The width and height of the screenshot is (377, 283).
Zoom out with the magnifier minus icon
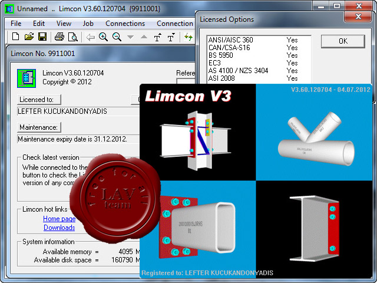[117, 37]
